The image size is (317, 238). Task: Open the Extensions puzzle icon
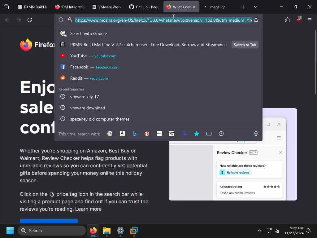(x=287, y=20)
